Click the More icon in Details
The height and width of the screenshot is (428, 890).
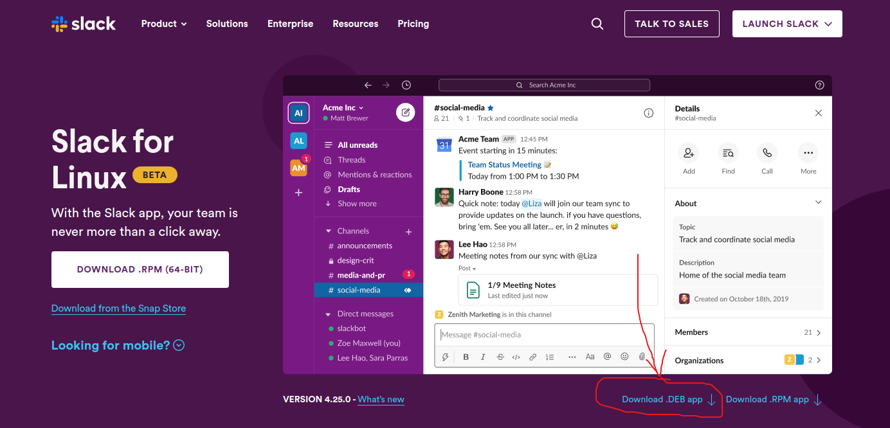coord(808,153)
